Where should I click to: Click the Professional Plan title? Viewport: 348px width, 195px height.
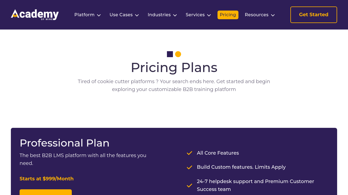tap(64, 143)
